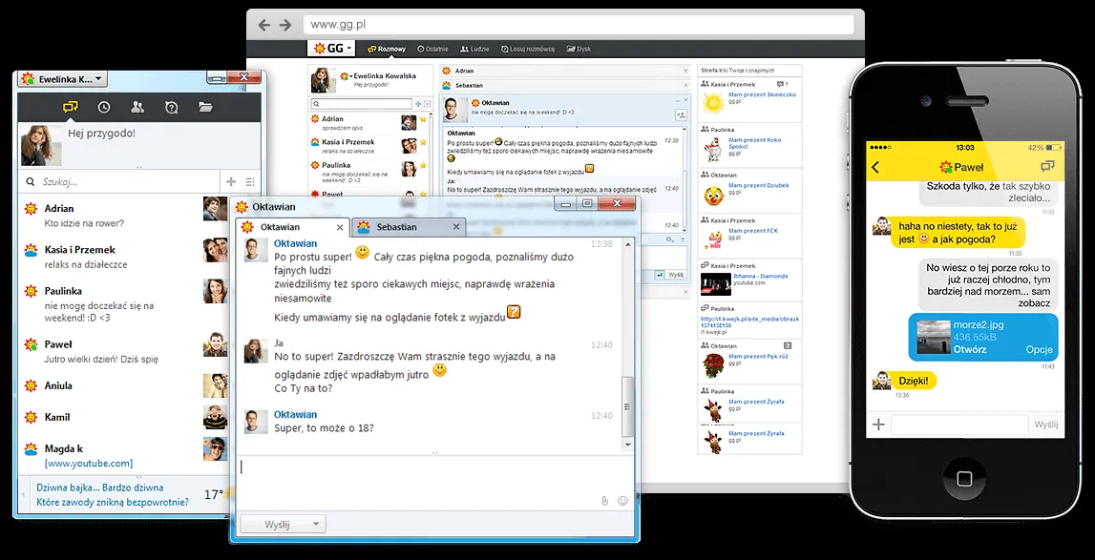Switch to the Ludzie tab in the web app
This screenshot has height=560, width=1095.
tap(474, 49)
